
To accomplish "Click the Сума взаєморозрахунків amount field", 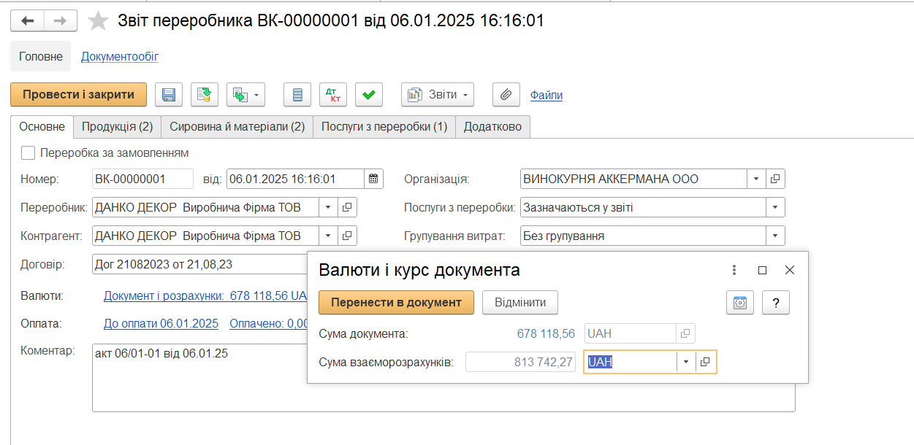I will coord(520,362).
